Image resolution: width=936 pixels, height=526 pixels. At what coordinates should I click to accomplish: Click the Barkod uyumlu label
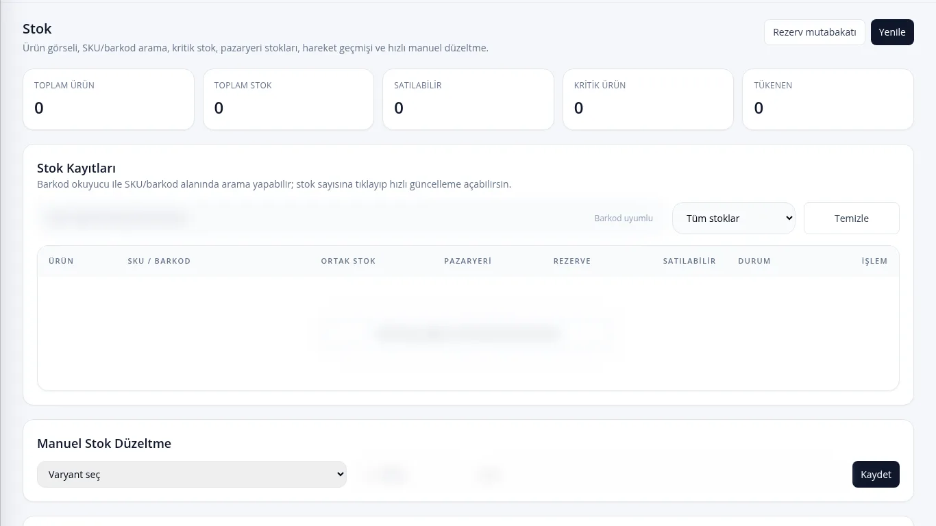click(624, 218)
